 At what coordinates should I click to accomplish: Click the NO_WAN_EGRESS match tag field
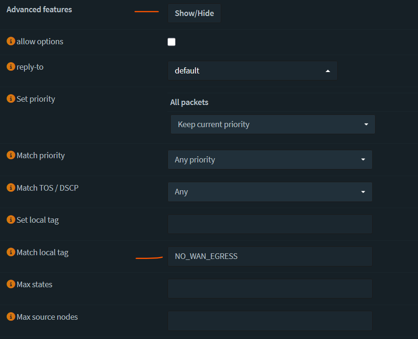[x=270, y=256]
